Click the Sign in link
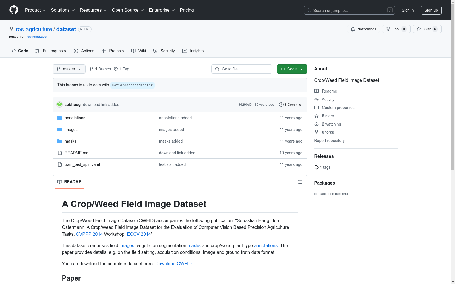This screenshot has width=455, height=284. 408,10
